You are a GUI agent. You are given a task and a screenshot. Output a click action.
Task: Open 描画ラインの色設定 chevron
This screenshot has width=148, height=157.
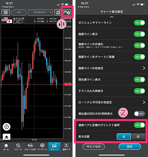coord(144,68)
